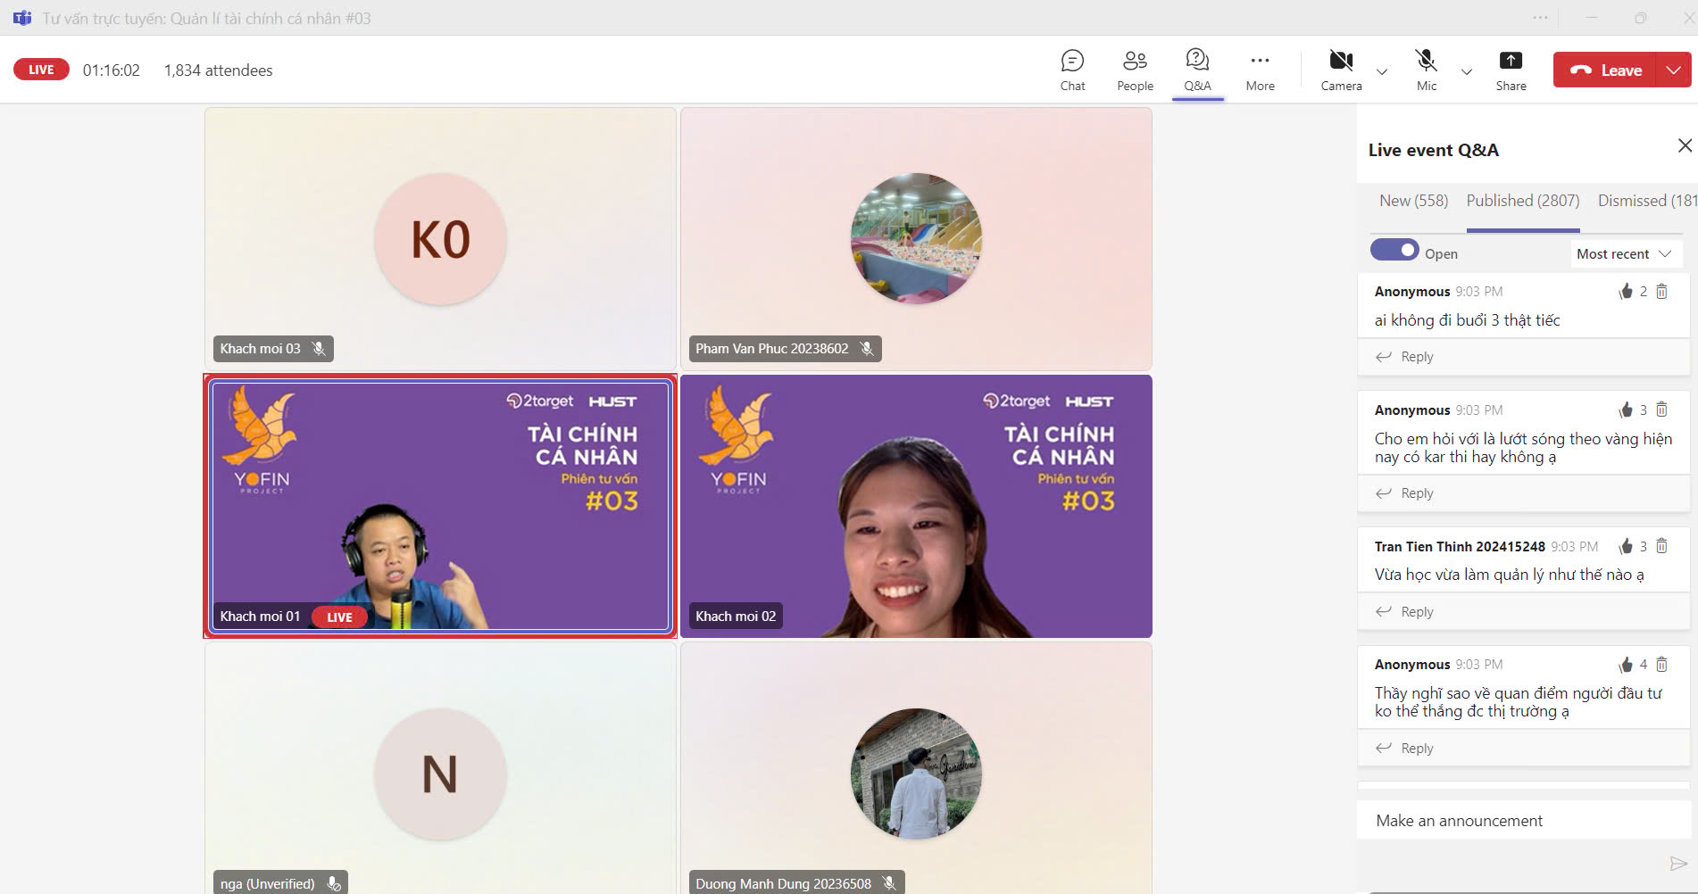1698x894 pixels.
Task: Unmute the Mic
Action: click(x=1426, y=70)
